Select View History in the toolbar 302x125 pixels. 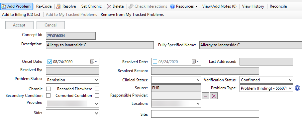[253, 6]
